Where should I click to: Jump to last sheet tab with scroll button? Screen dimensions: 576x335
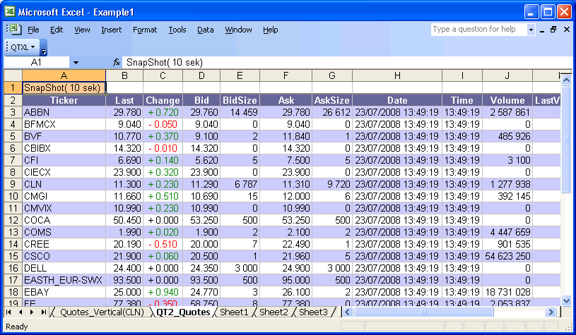(44, 312)
